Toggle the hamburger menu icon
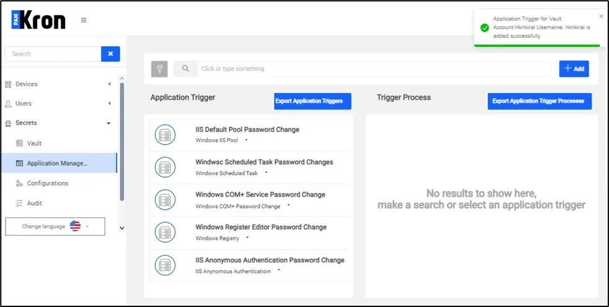 click(x=84, y=20)
